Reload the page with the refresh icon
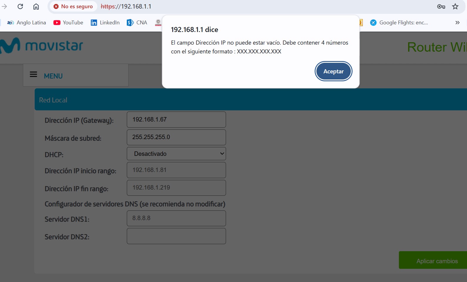Viewport: 467px width, 282px height. (20, 6)
